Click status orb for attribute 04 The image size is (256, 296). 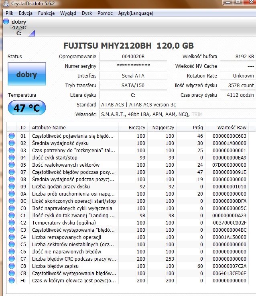[x=12, y=157]
